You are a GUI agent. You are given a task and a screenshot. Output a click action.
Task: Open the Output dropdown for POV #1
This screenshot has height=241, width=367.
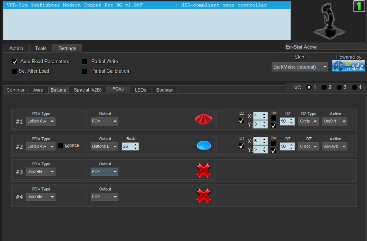[104, 121]
